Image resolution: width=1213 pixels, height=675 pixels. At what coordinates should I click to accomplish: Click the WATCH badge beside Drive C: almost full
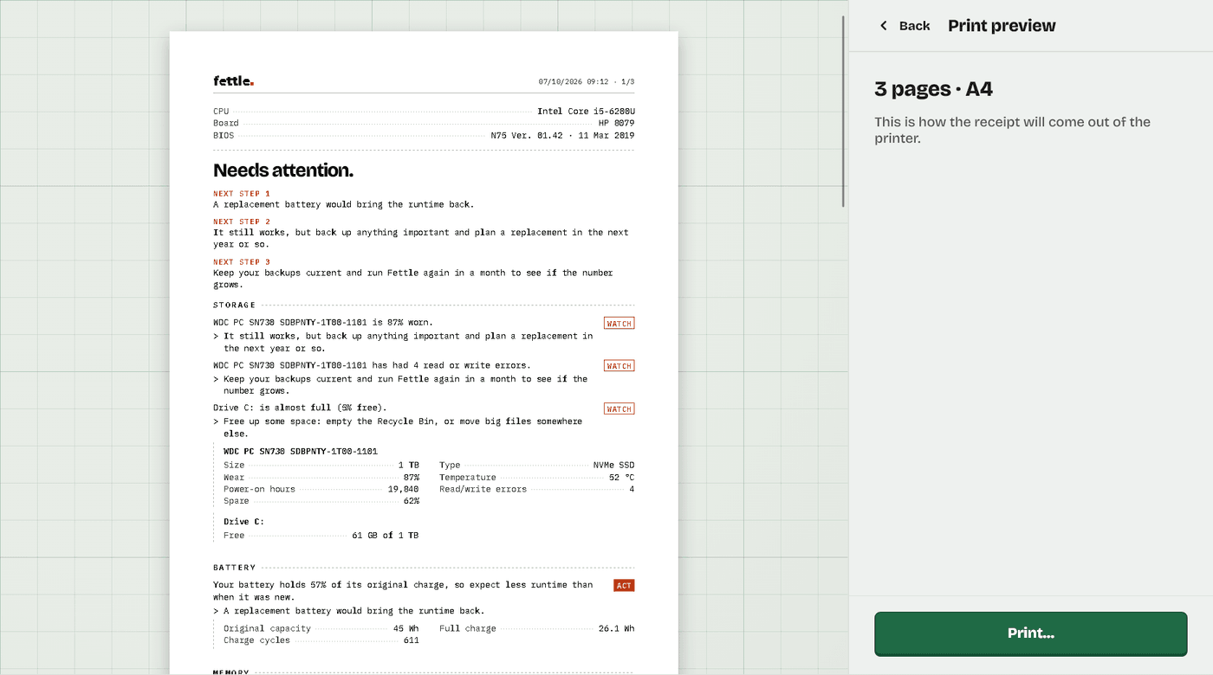click(x=619, y=408)
